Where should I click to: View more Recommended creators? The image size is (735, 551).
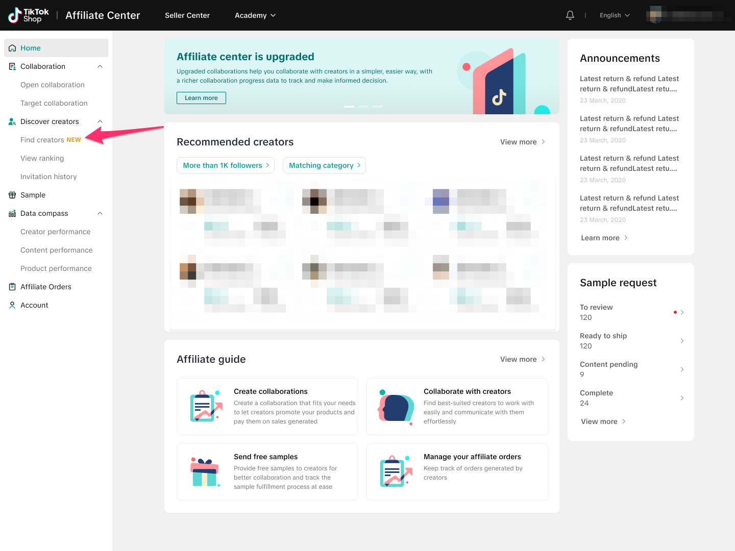[522, 142]
